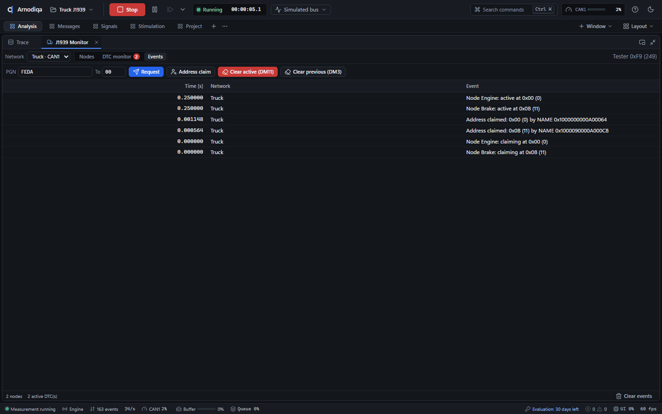Open the Layout dropdown menu

638,26
